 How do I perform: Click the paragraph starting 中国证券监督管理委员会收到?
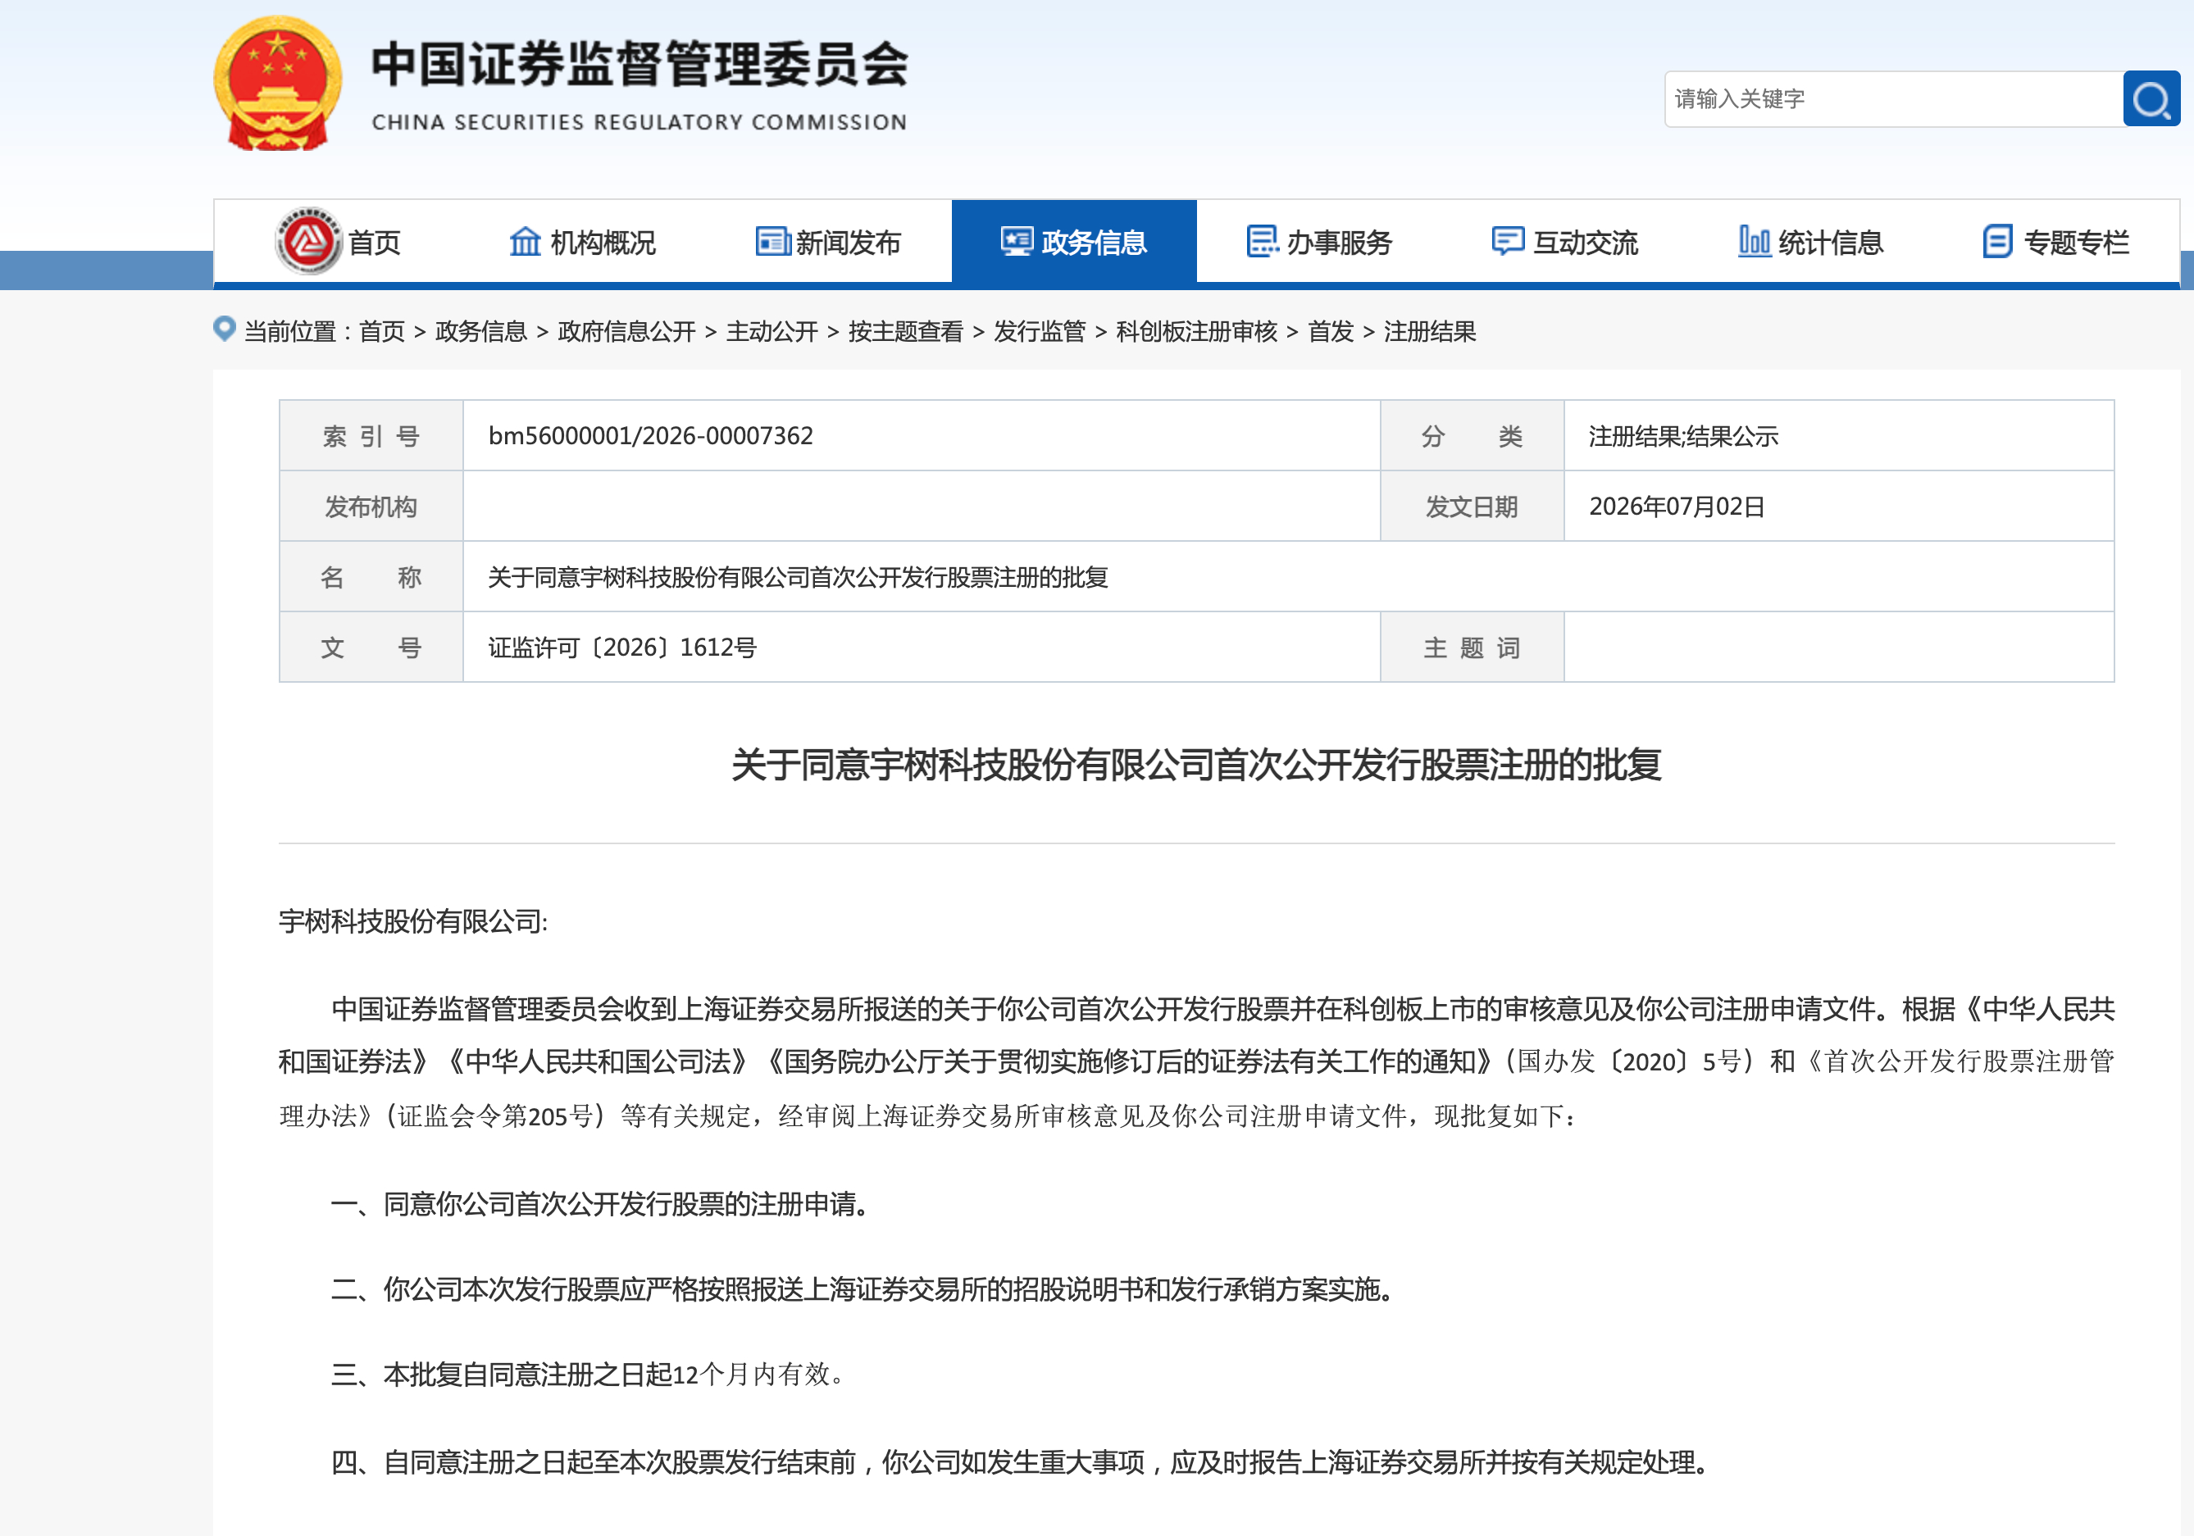(x=1196, y=1061)
